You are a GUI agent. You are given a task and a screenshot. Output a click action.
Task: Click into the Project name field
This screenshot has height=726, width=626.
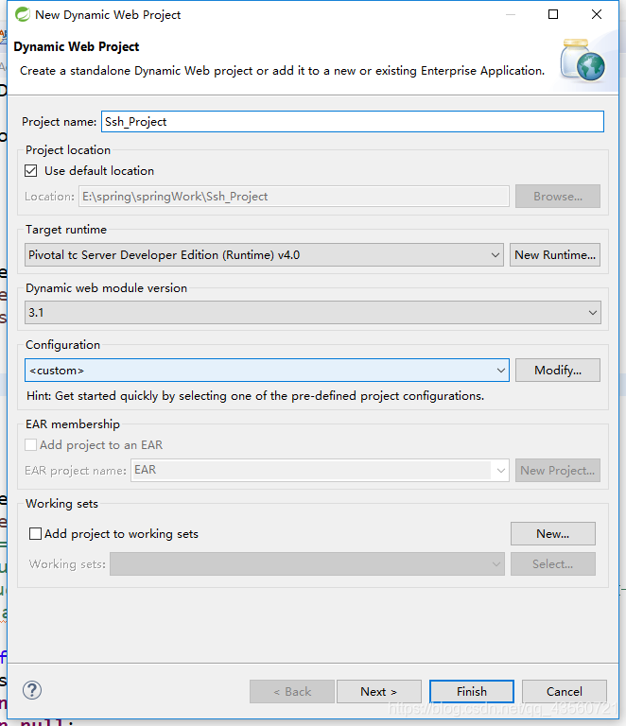coord(353,122)
